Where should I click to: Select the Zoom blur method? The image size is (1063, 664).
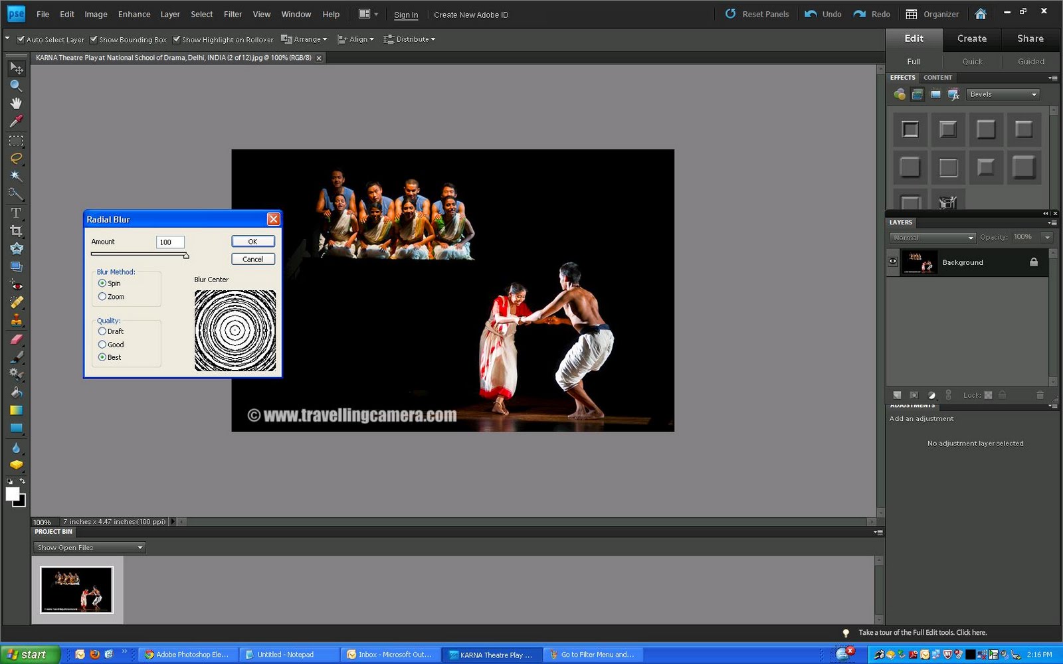coord(102,297)
